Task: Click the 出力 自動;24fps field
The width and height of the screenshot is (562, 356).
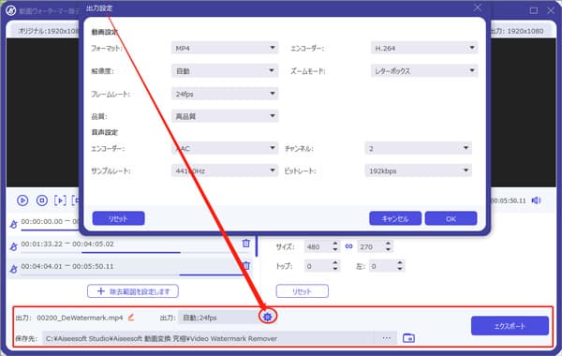Action: point(218,318)
